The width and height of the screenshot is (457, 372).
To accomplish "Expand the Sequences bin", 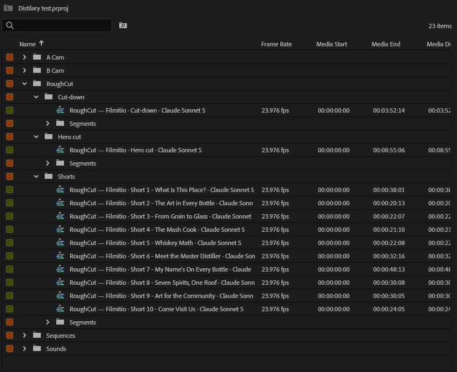I will [24, 335].
